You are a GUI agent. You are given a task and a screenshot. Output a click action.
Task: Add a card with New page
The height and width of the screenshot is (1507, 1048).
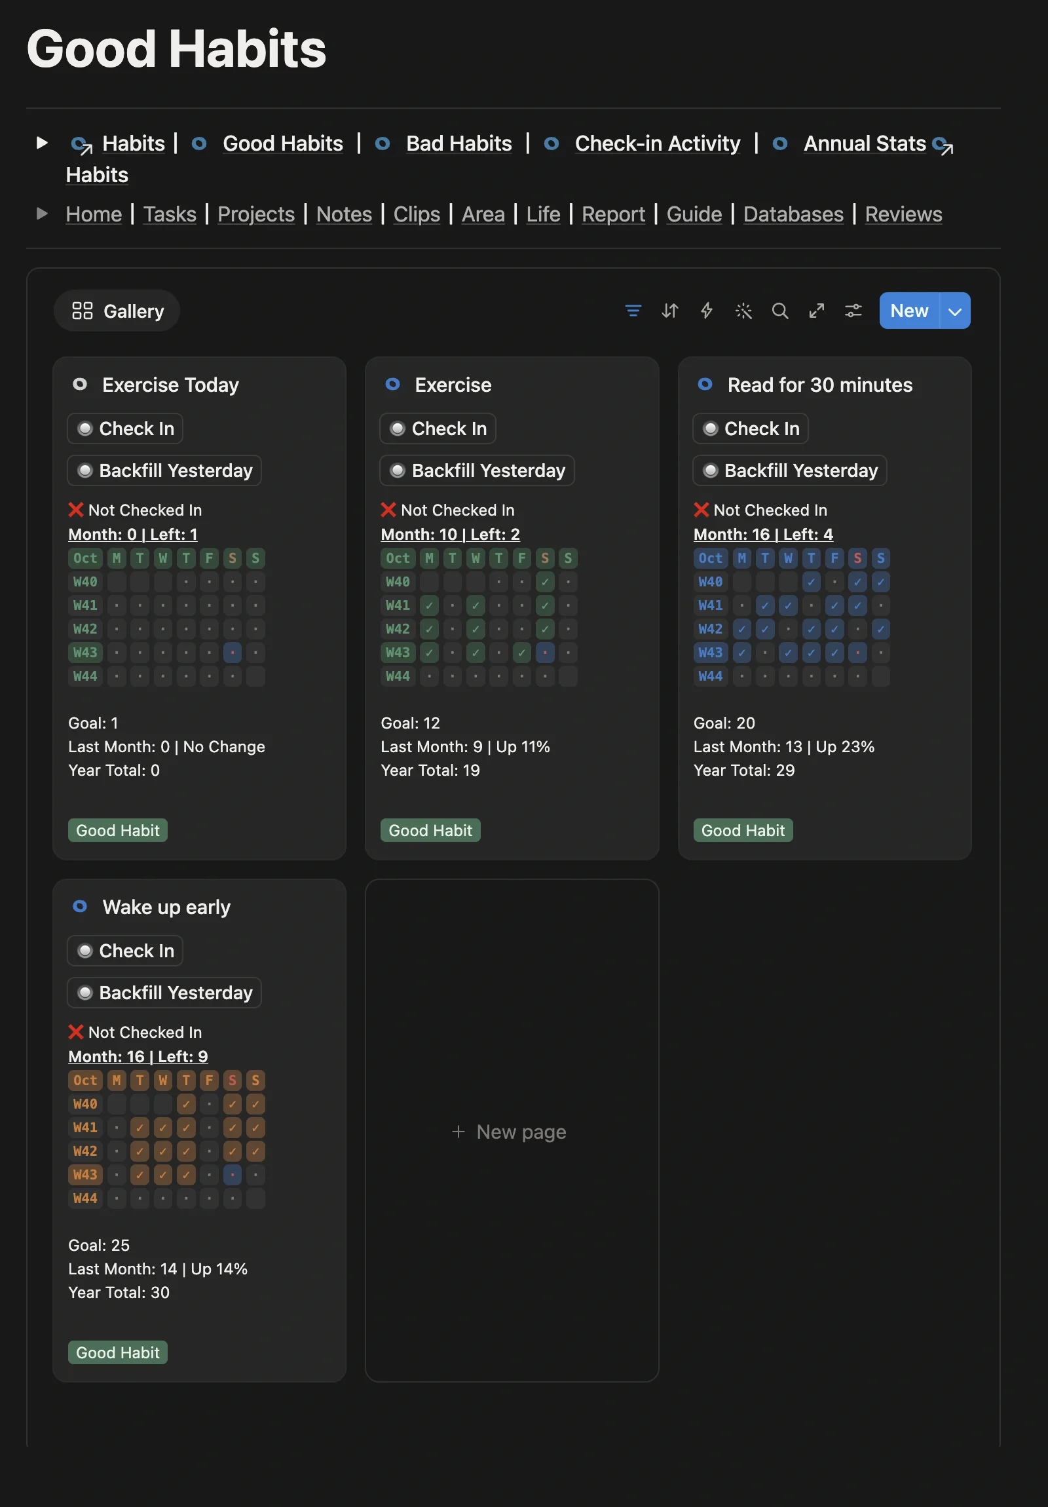pos(511,1132)
